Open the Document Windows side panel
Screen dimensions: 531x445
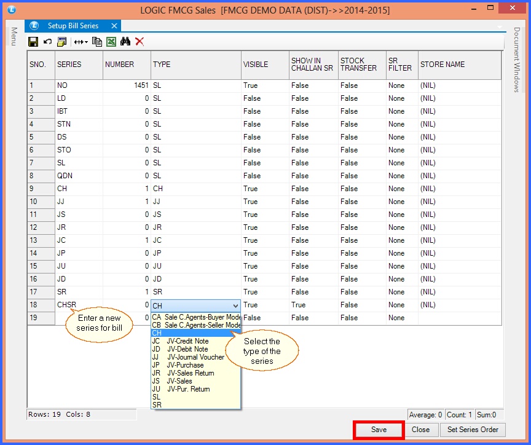(x=516, y=60)
